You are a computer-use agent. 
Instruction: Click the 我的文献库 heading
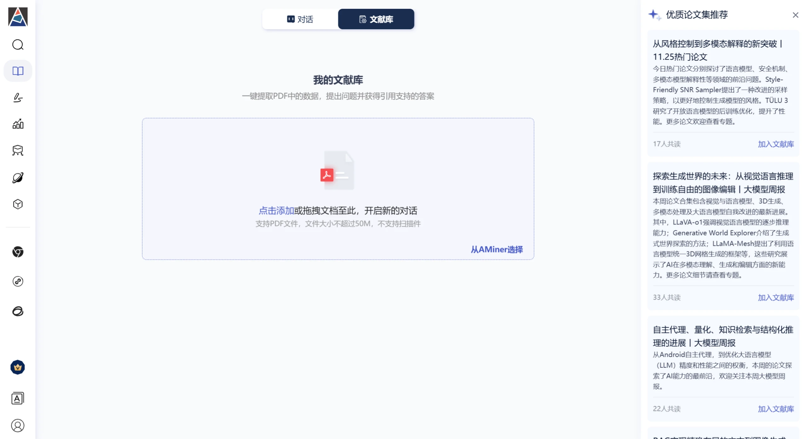tap(338, 80)
